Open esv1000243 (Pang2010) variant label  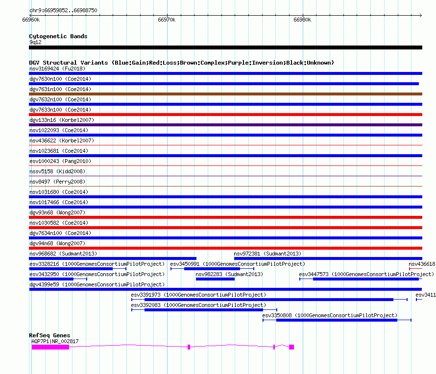click(x=60, y=161)
